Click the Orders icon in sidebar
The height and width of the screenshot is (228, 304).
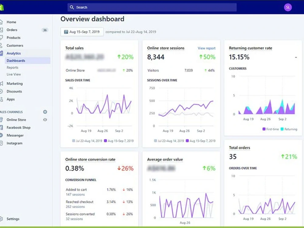click(x=1, y=30)
